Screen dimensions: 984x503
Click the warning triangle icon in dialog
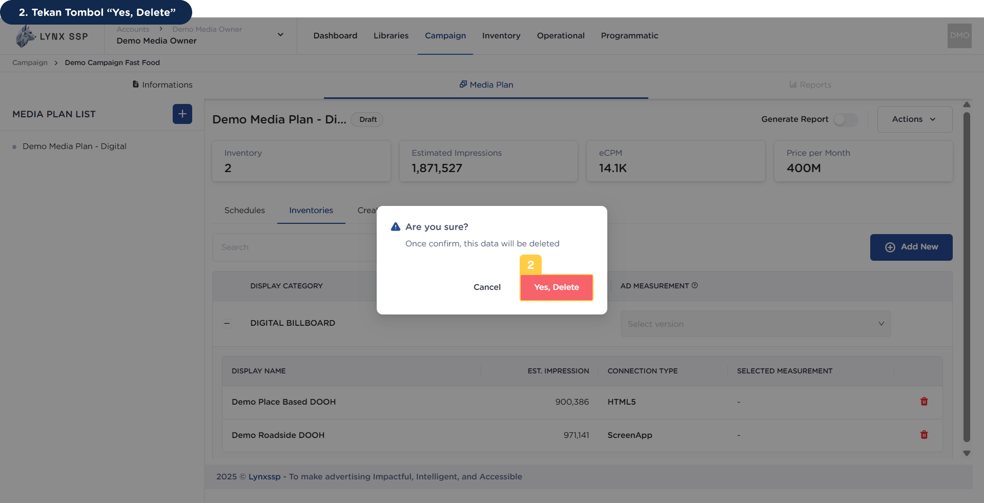(x=396, y=226)
